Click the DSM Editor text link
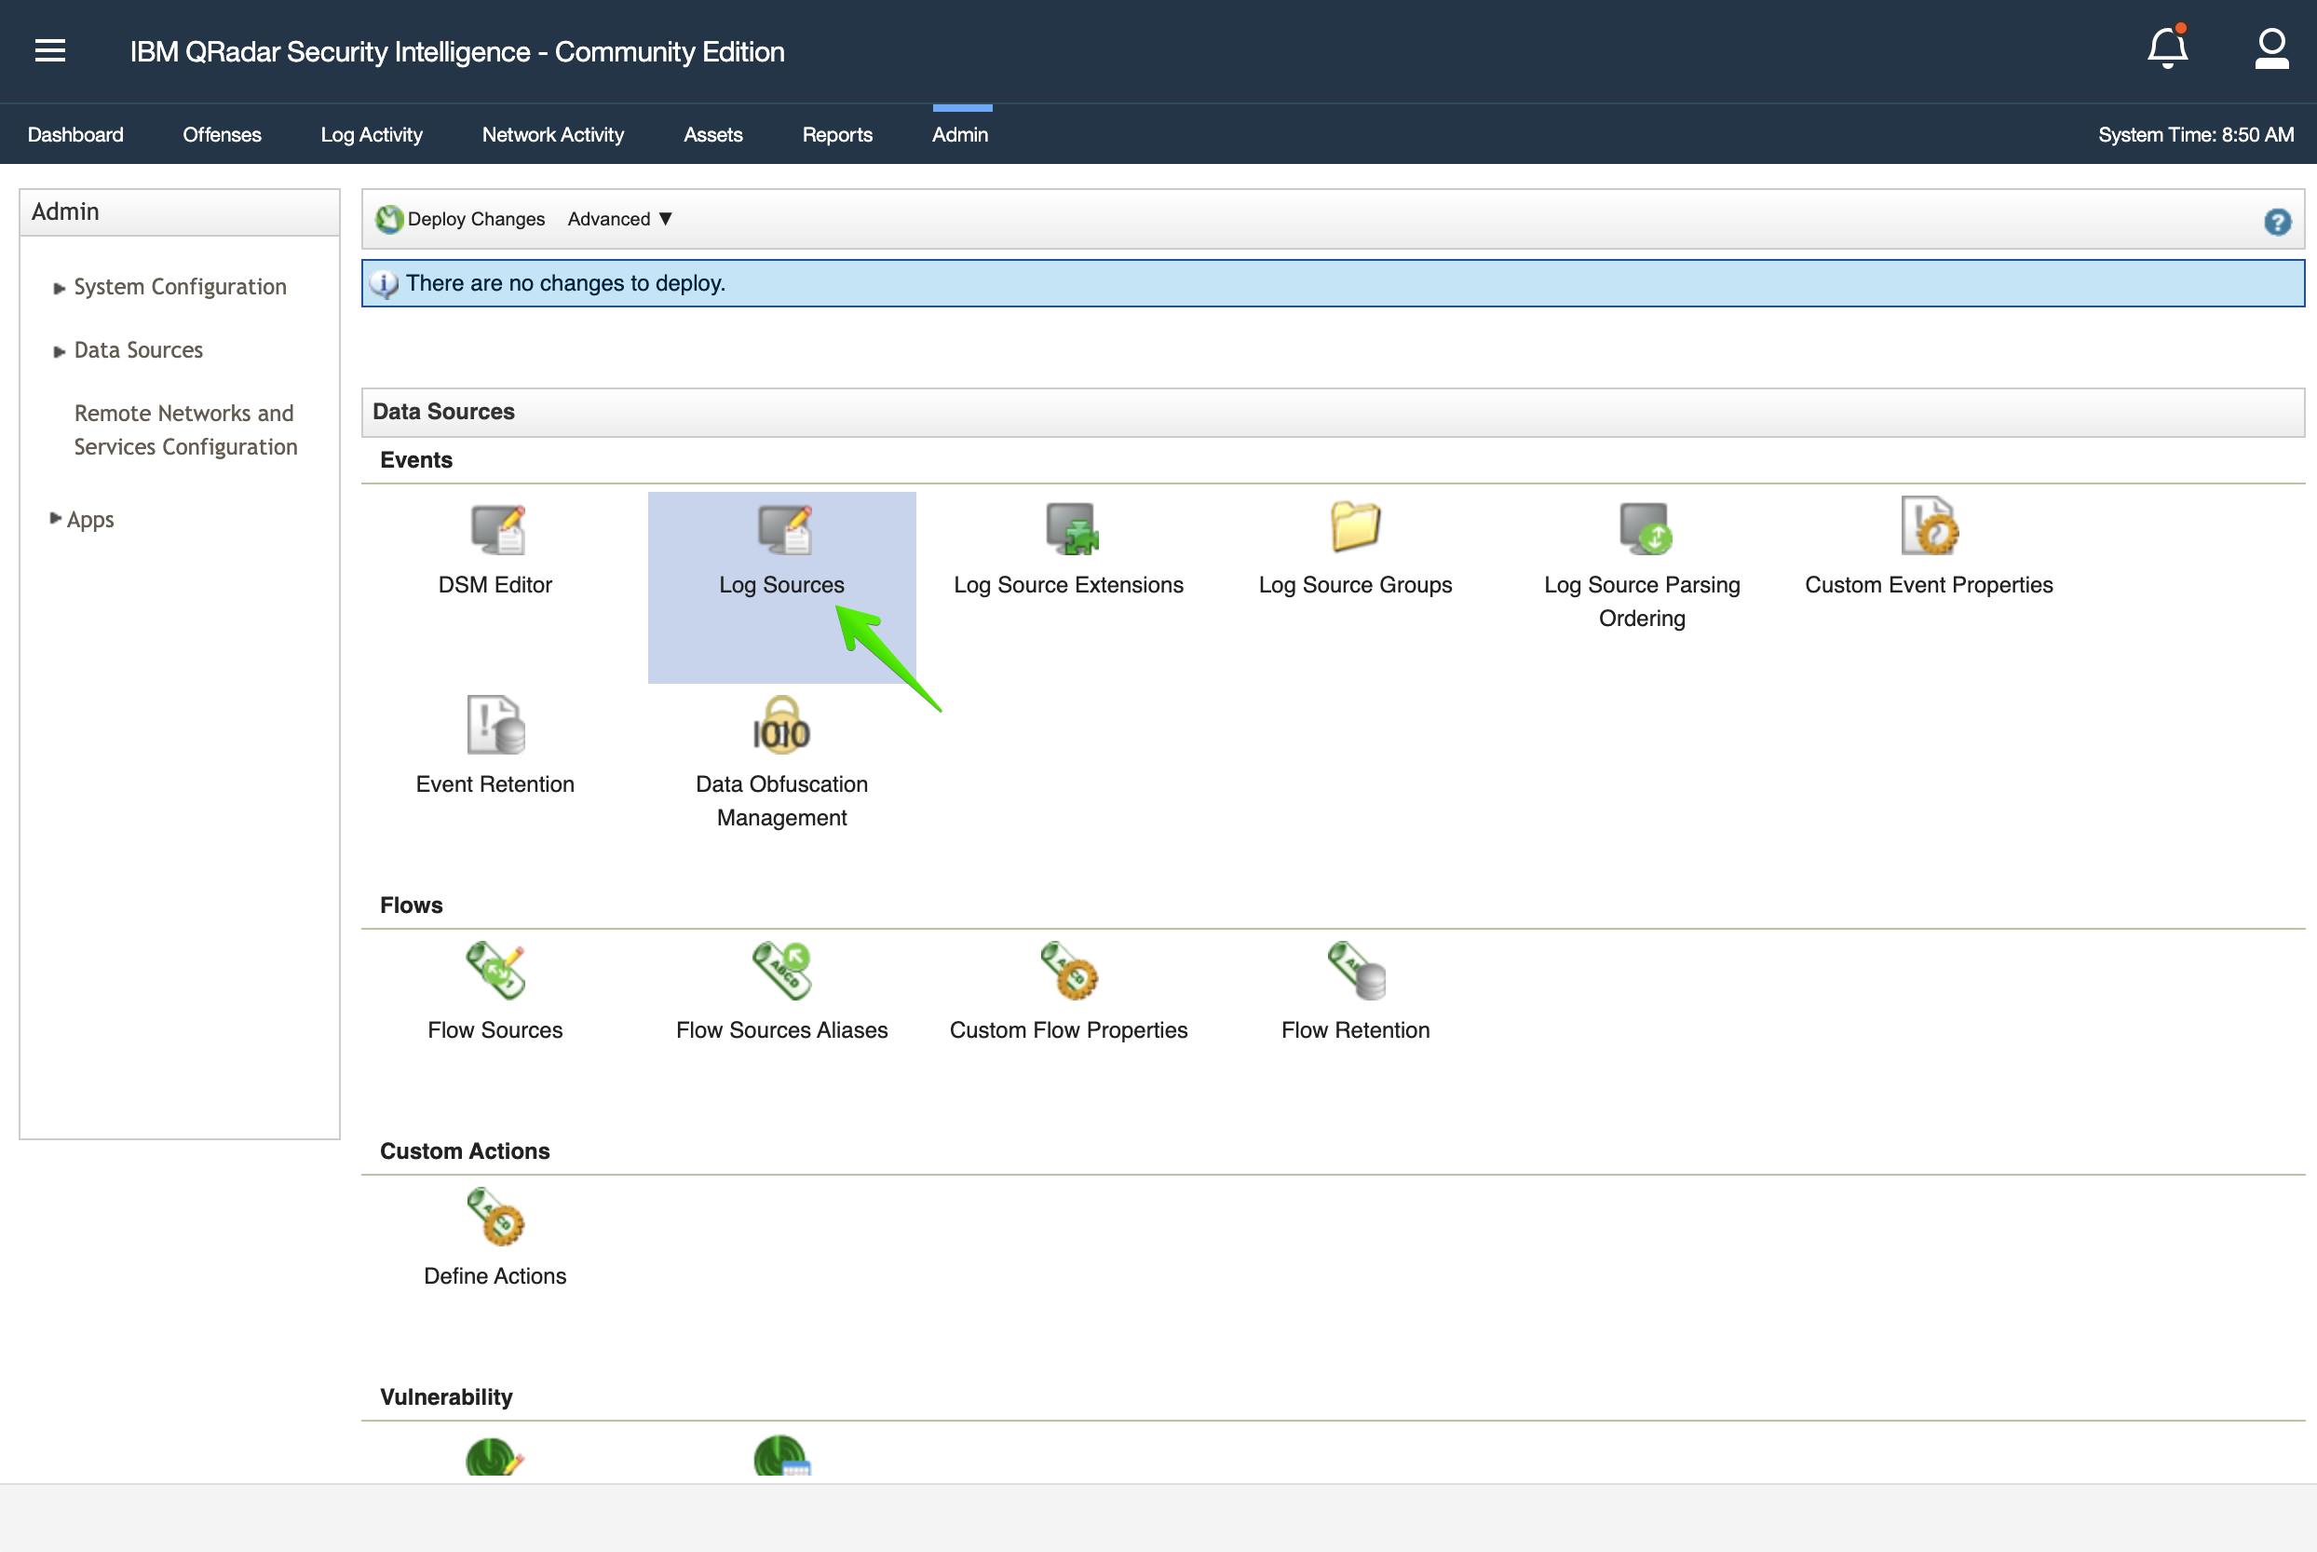Screen dimensions: 2317x1552 pos(495,585)
